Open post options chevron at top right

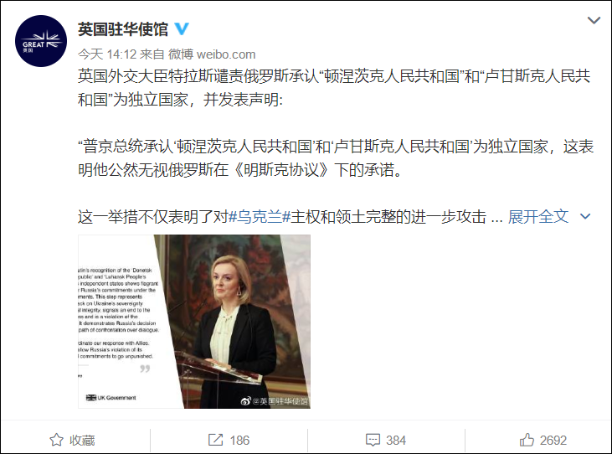594,20
